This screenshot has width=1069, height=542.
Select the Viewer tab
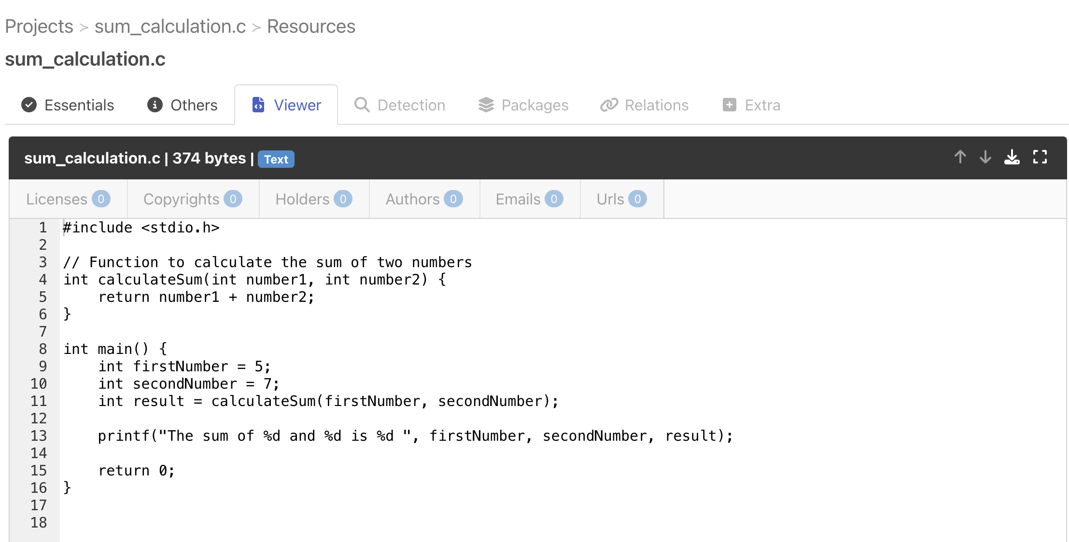pos(286,105)
